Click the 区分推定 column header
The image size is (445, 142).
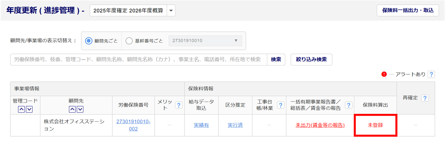click(235, 105)
